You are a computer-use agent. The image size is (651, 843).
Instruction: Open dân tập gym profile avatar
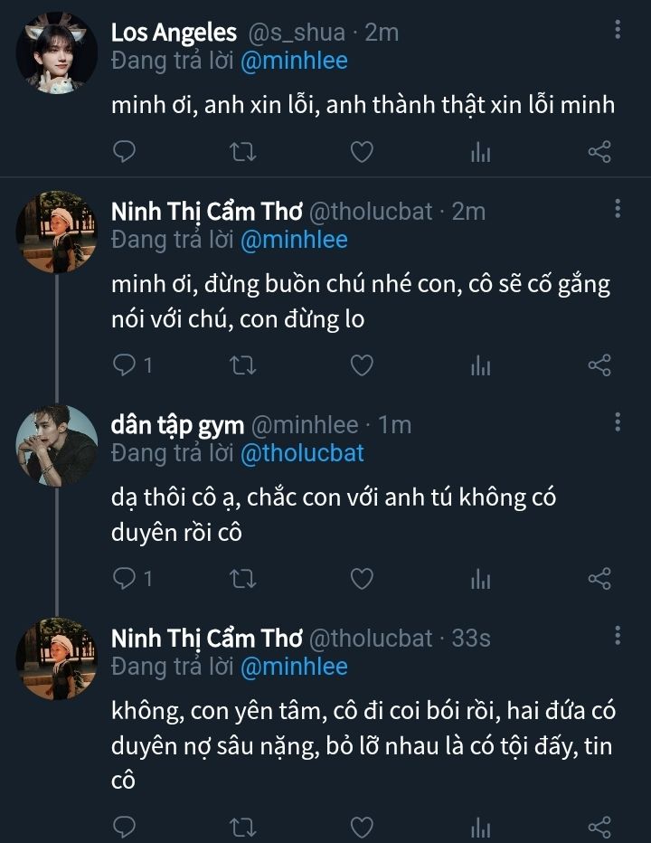(x=56, y=445)
